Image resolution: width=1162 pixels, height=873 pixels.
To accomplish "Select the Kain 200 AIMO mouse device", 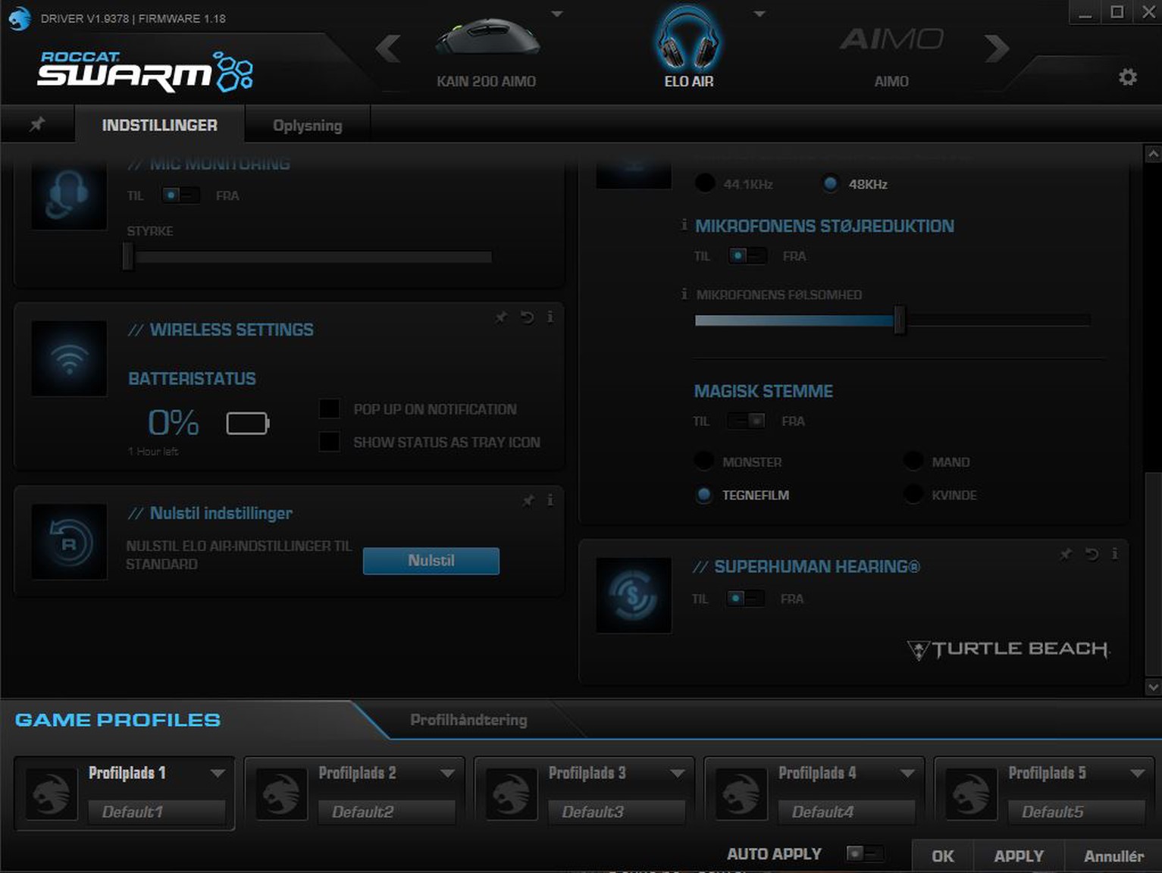I will click(x=487, y=50).
